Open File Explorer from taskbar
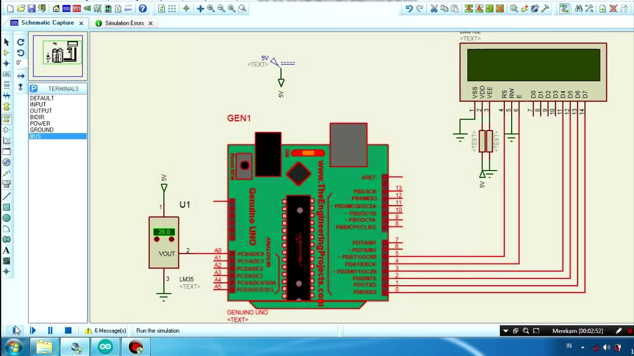Screen dimensions: 634x356 point(44,347)
